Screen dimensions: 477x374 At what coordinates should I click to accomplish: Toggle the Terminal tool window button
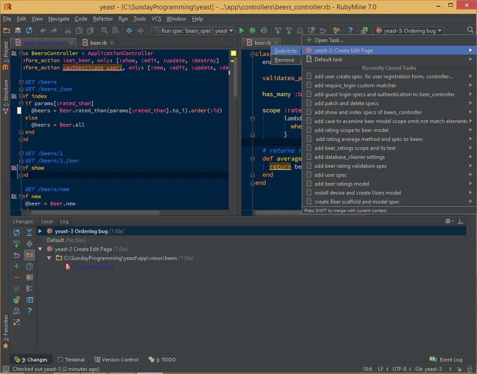71,359
